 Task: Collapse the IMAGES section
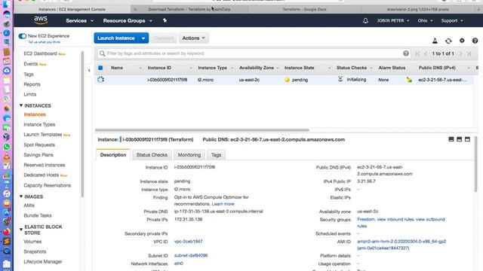coord(21,196)
